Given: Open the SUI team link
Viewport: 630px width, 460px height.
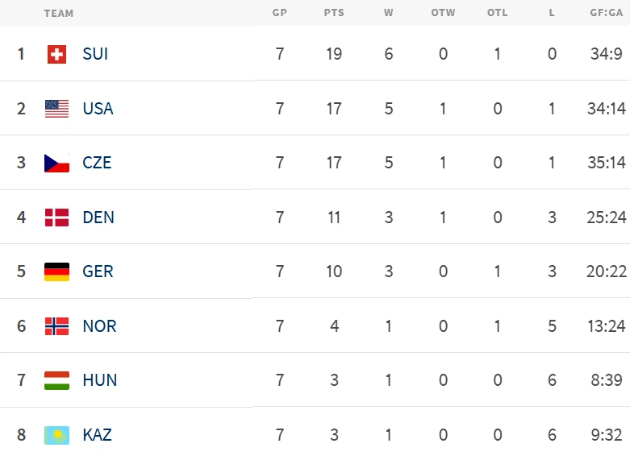Looking at the screenshot, I should (x=95, y=54).
